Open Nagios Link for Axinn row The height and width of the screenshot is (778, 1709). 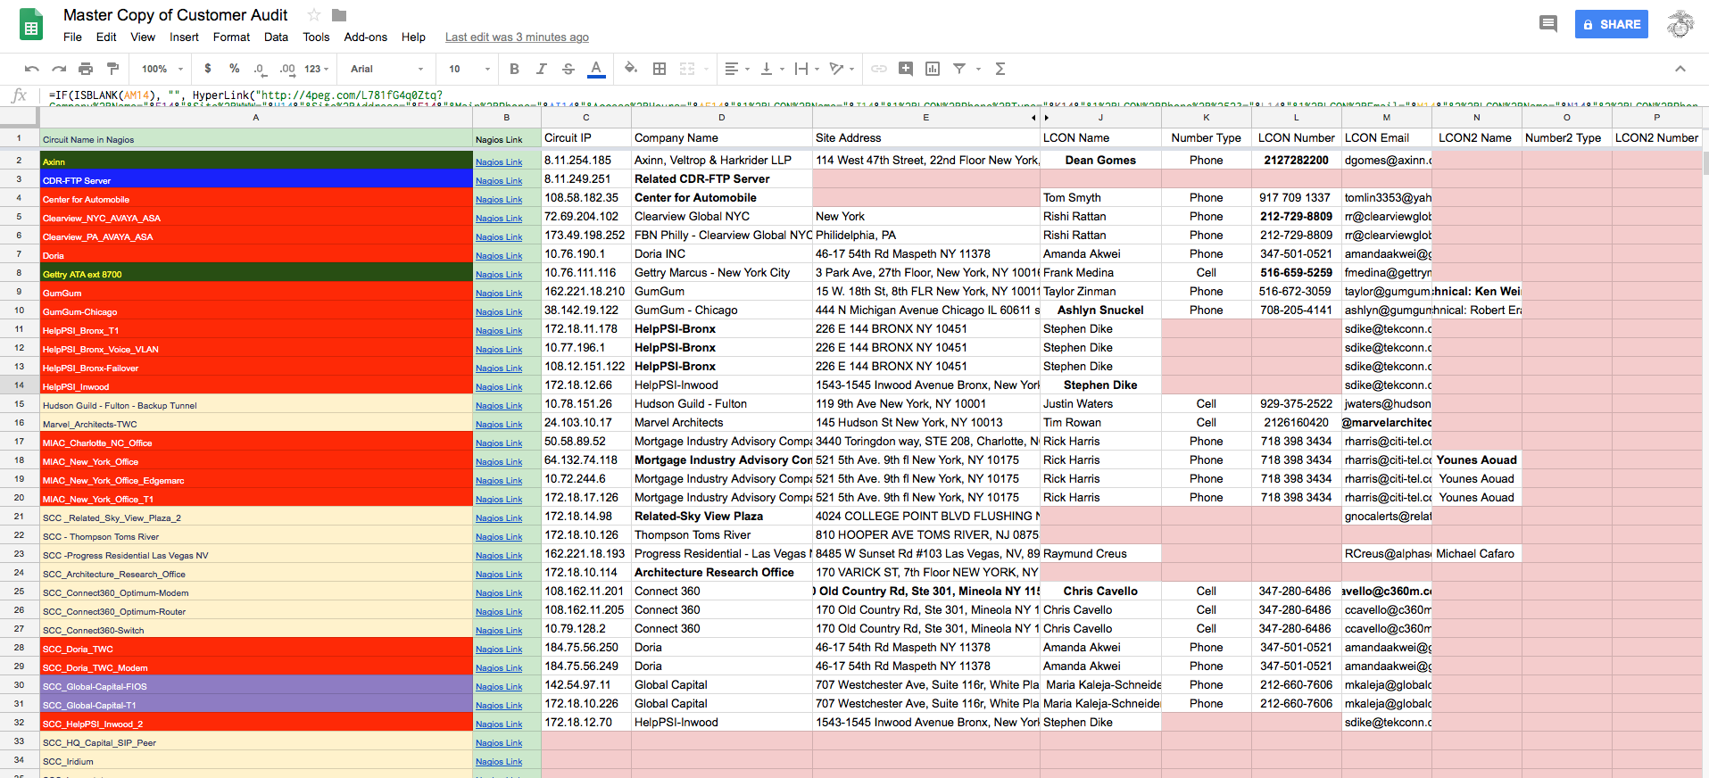tap(499, 161)
